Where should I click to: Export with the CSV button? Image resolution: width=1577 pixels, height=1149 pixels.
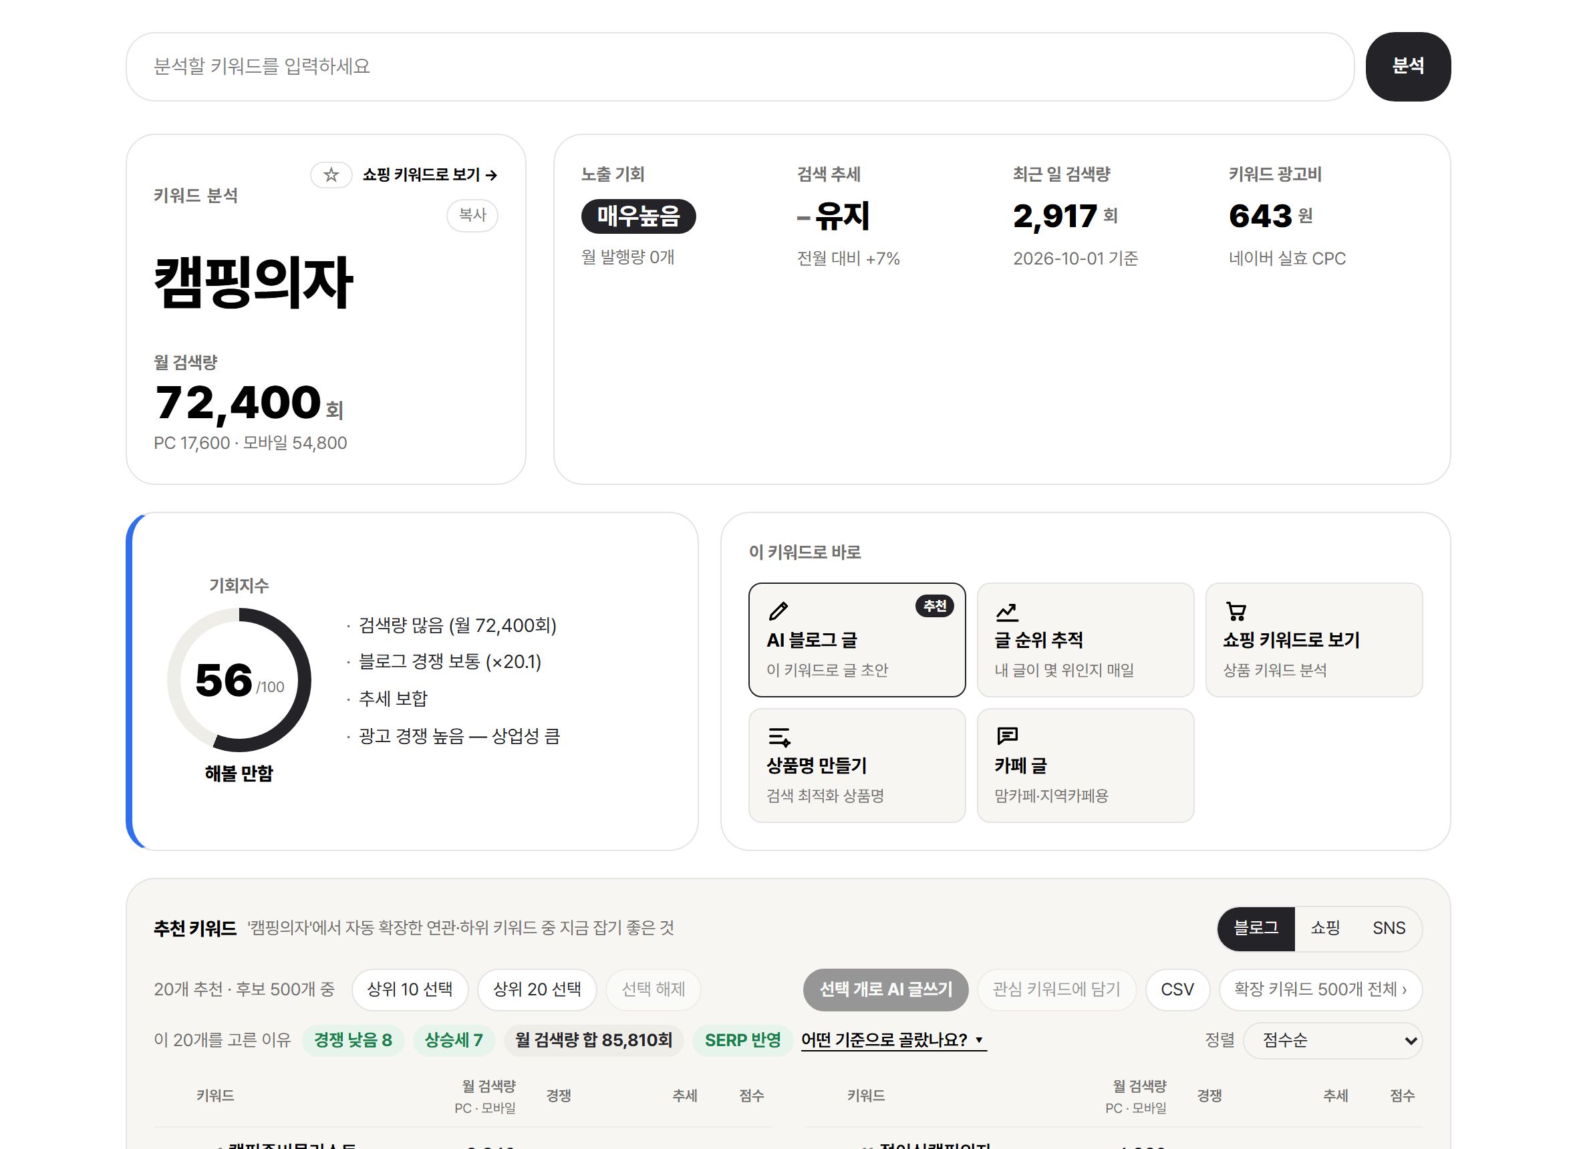[x=1177, y=989]
